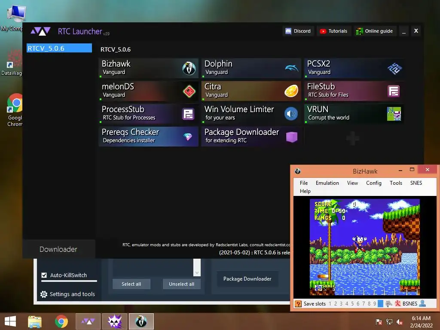Click the Select all button

click(131, 284)
